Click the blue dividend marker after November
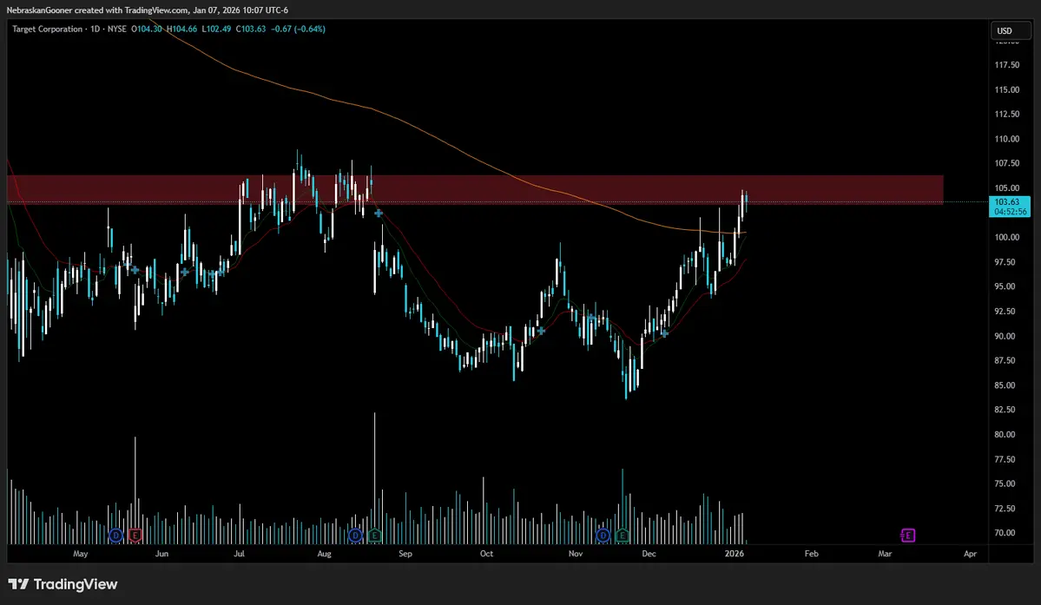Viewport: 1041px width, 605px height. (x=603, y=536)
